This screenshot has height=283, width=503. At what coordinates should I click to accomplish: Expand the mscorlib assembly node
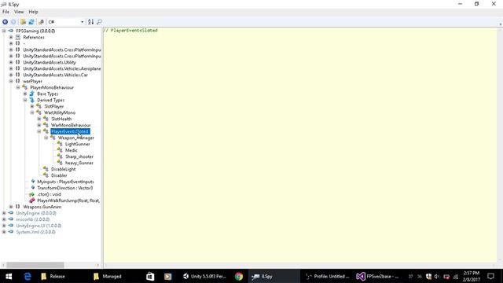point(4,219)
